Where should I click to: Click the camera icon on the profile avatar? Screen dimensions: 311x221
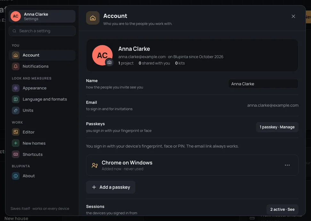tap(109, 62)
